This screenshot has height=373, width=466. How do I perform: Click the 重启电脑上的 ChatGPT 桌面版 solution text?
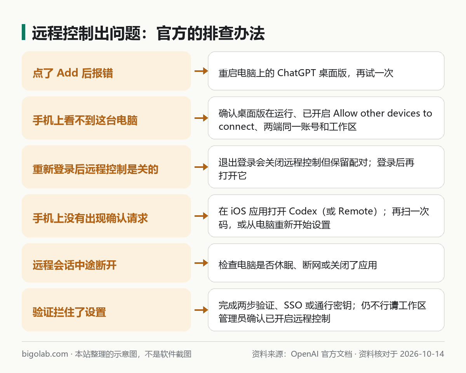coord(306,73)
